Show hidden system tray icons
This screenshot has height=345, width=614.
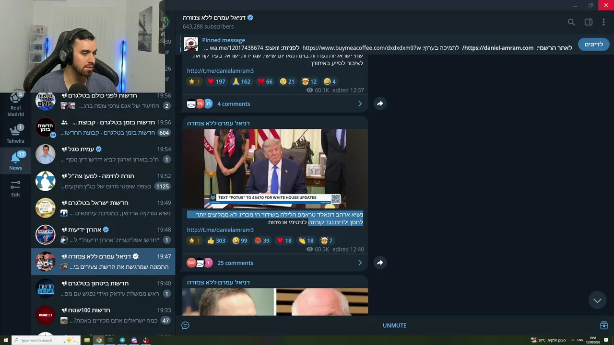[x=573, y=340]
